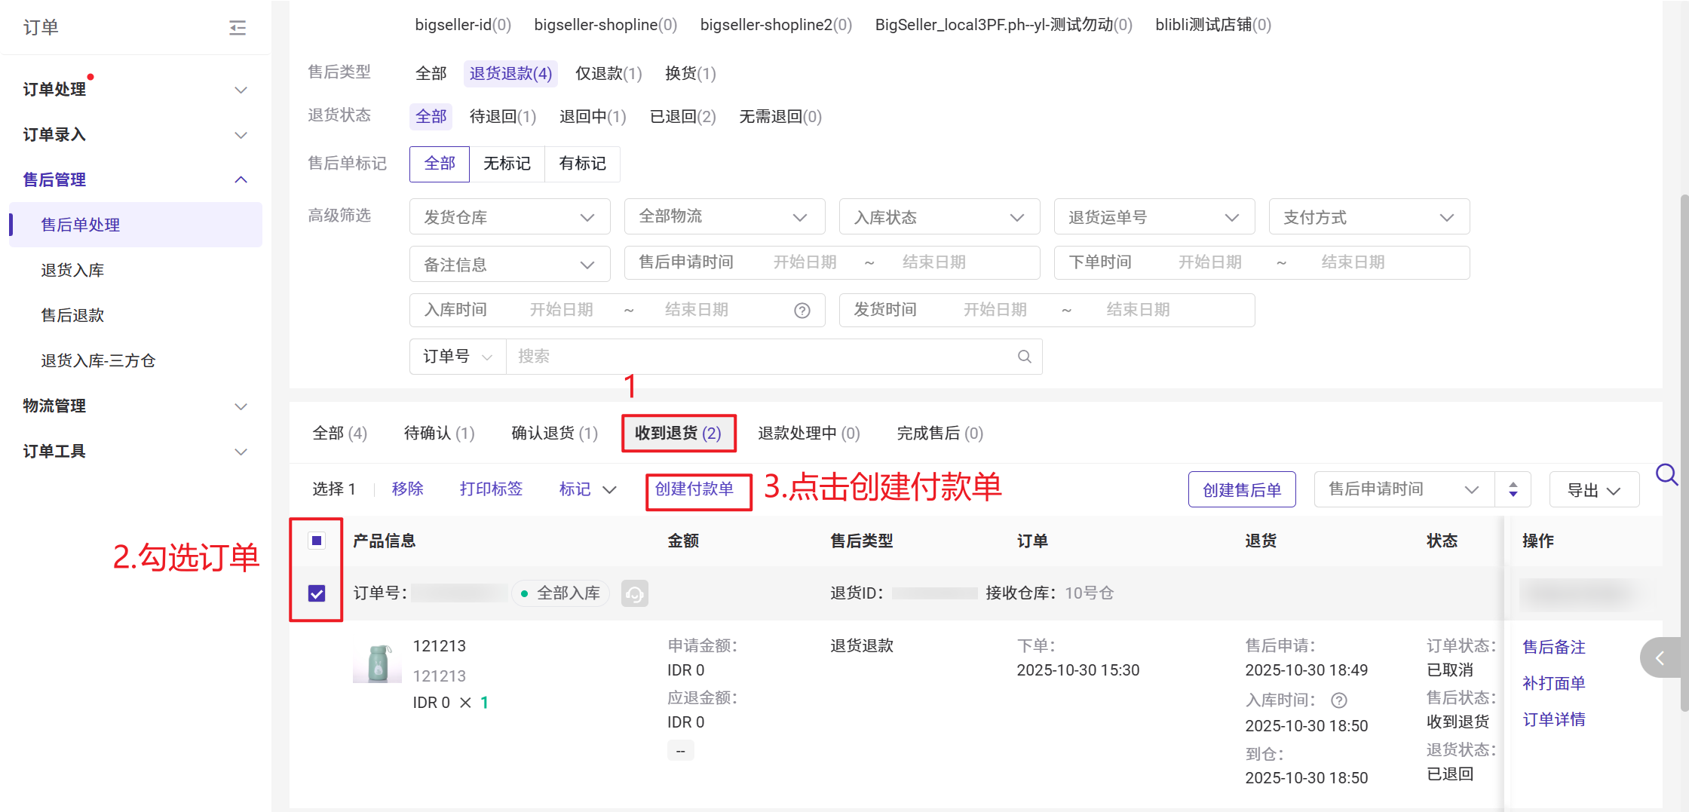Viewport: 1689px width, 812px height.
Task: Expand the side panel arrow on right
Action: point(1660,658)
